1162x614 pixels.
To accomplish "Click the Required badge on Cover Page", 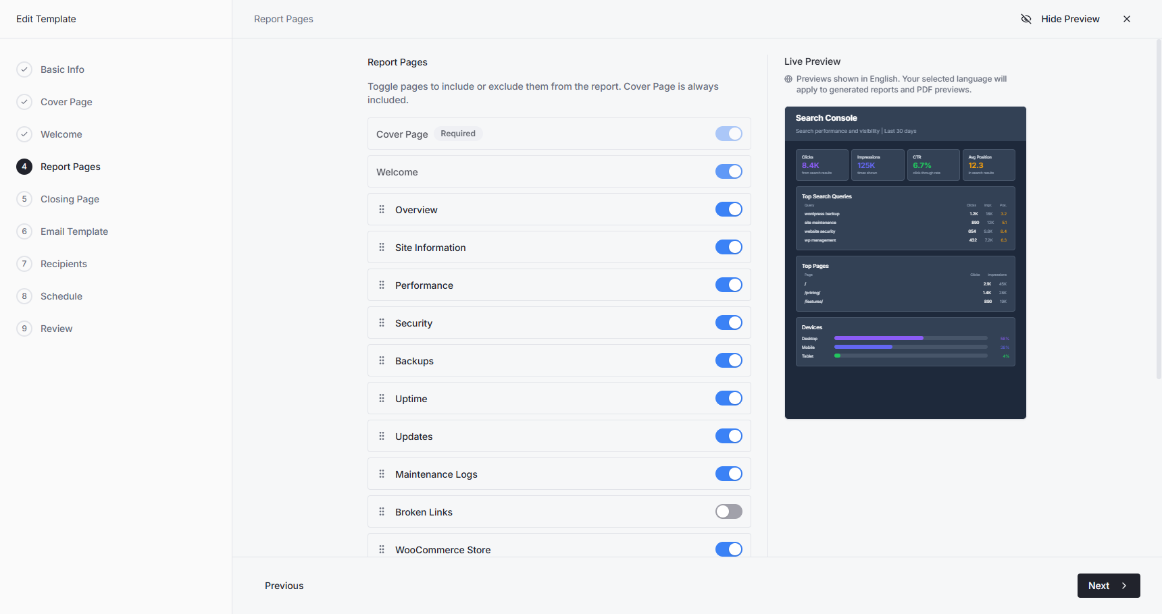I will [x=458, y=134].
